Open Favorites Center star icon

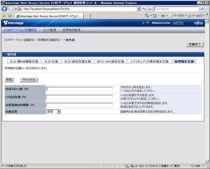coord(4,16)
